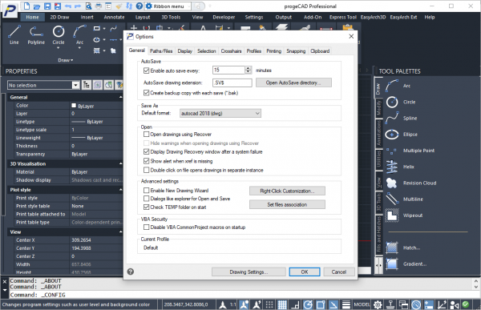481x310 pixels.
Task: Switch to the Paths/Files tab
Action: (x=161, y=51)
